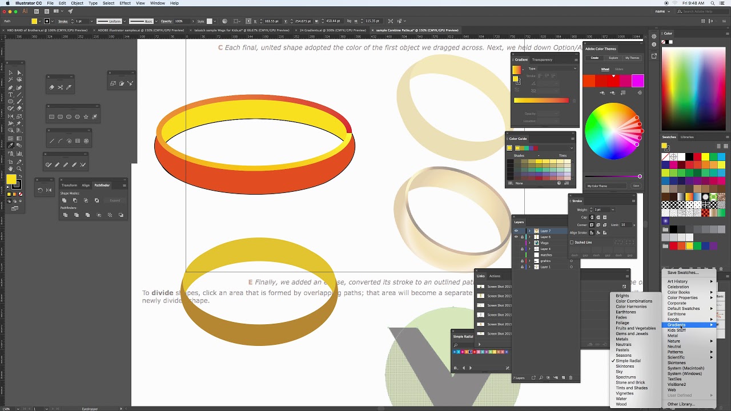The height and width of the screenshot is (411, 731).
Task: Choose Other Library... menu entry
Action: click(x=681, y=404)
